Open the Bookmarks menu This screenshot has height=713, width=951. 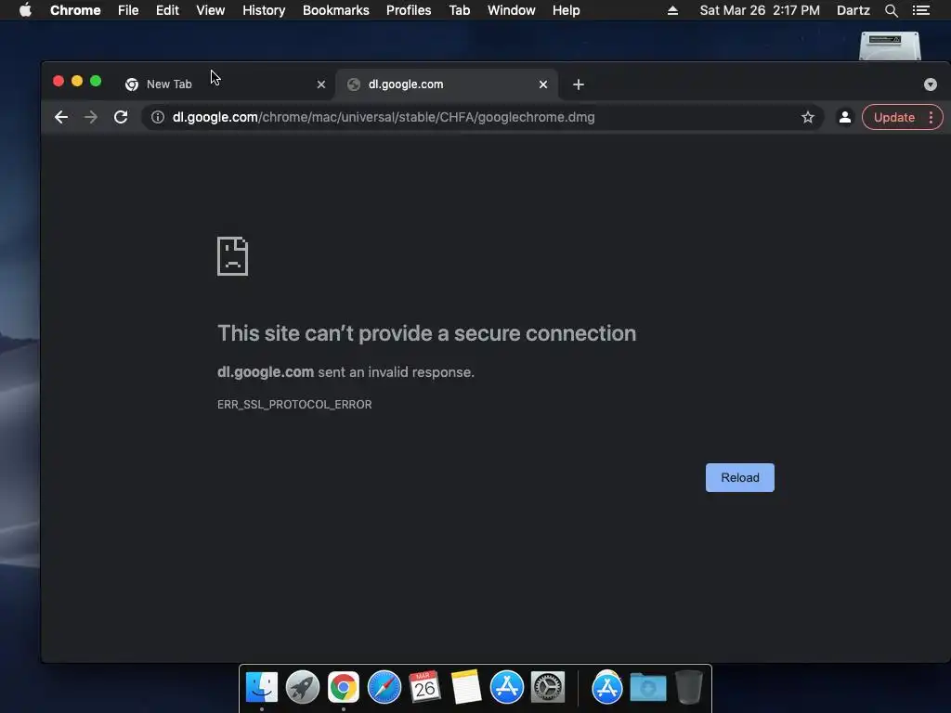coord(335,10)
